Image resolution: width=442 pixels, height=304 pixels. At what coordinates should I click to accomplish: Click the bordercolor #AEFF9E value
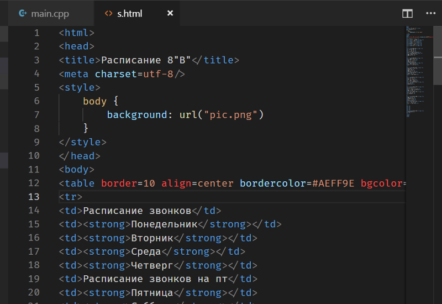333,184
